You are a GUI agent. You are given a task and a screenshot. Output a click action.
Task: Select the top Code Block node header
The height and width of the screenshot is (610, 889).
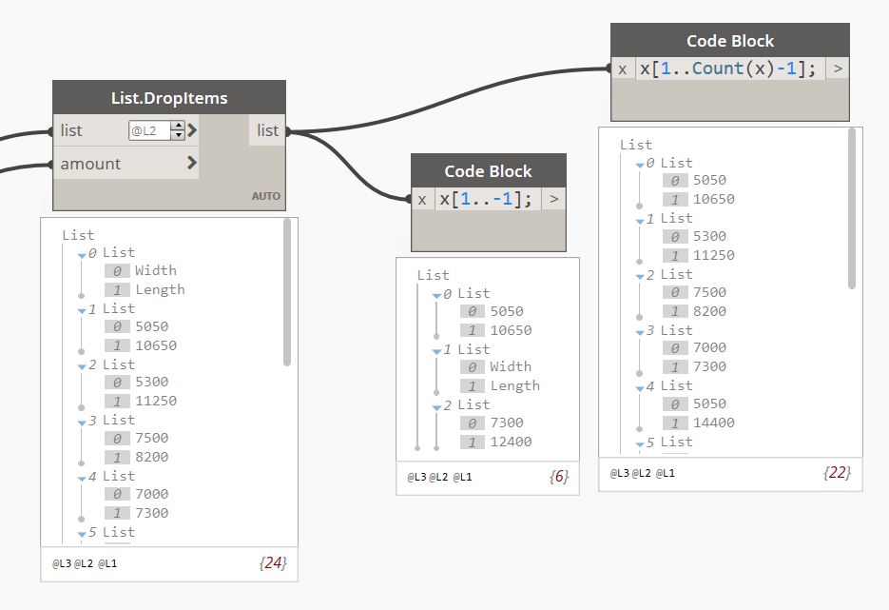pyautogui.click(x=732, y=41)
